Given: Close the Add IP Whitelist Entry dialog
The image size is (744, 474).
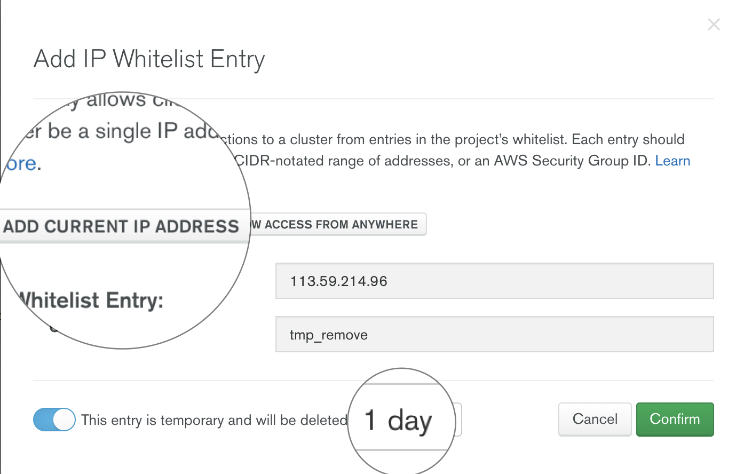Looking at the screenshot, I should click(714, 25).
